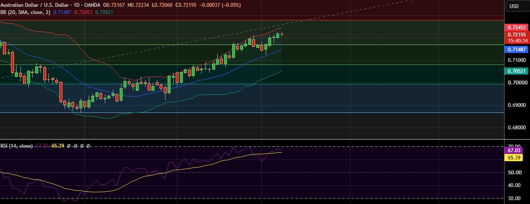Image resolution: width=530 pixels, height=204 pixels.
Task: Select the blue horizontal support line near 0.687
Action: [x=250, y=112]
